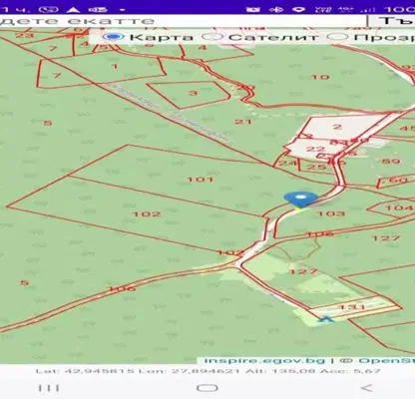Tap the blue triangle marker near parcel 131
Viewport: 415px width, 399px height.
tap(325, 319)
